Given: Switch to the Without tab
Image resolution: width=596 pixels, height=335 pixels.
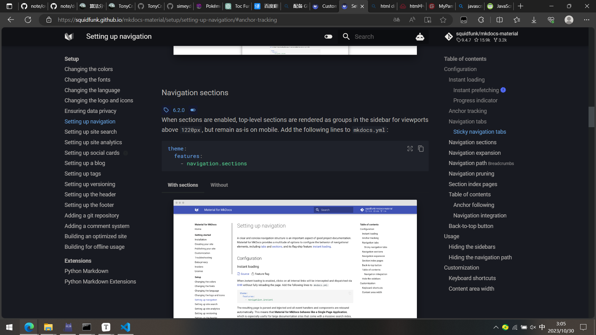Looking at the screenshot, I should [219, 185].
